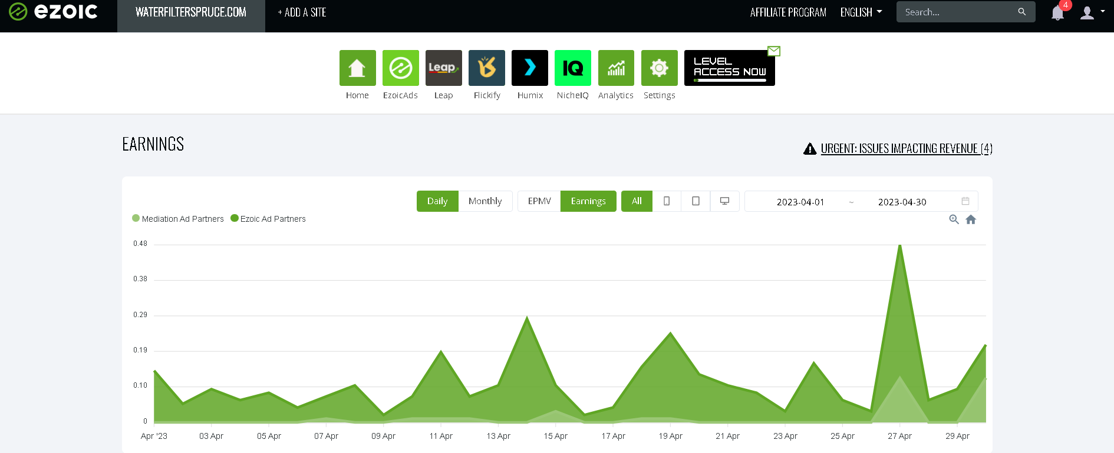The height and width of the screenshot is (453, 1114).
Task: Open the notifications bell
Action: tap(1057, 13)
